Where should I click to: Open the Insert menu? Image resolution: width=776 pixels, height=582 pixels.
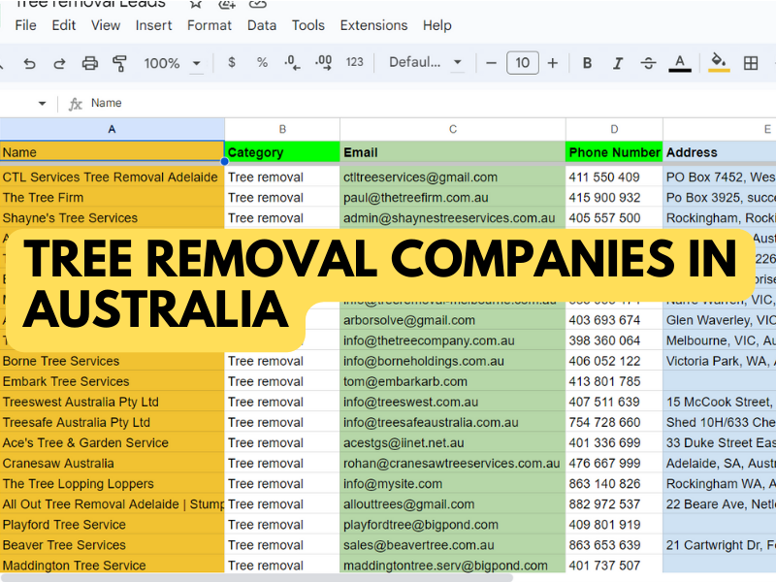pos(154,25)
